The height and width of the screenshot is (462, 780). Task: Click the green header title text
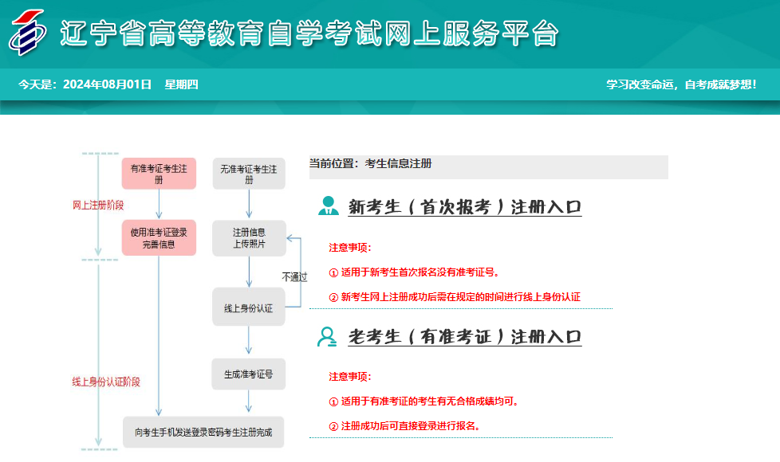click(311, 33)
